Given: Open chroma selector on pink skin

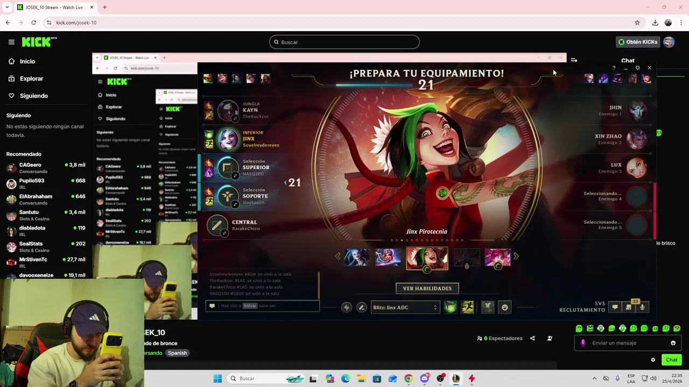Looking at the screenshot, I should coord(498,266).
